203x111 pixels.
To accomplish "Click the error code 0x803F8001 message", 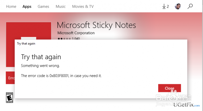I will tap(61, 76).
